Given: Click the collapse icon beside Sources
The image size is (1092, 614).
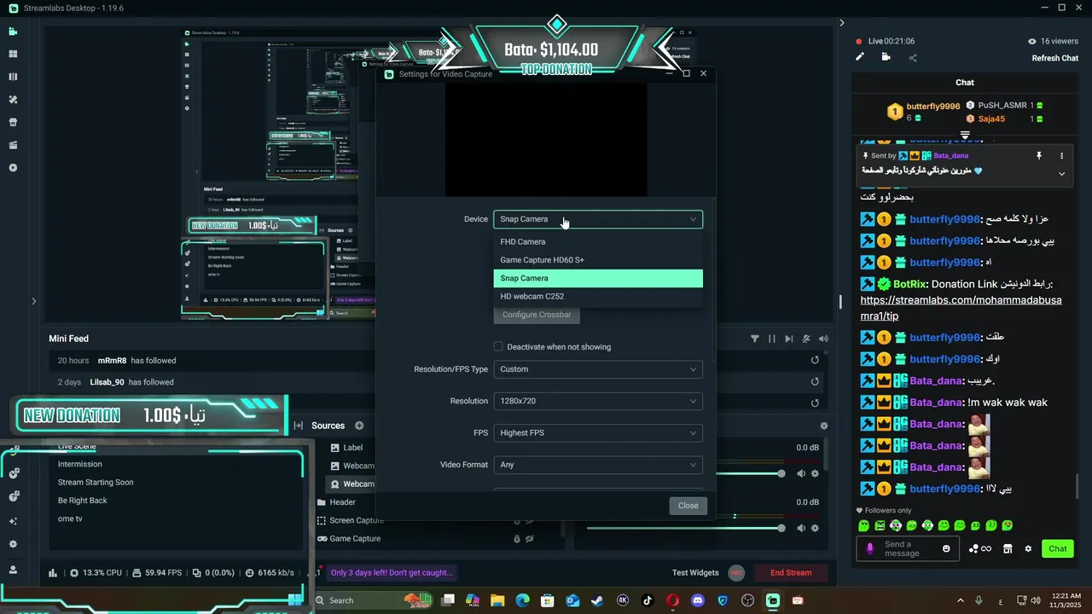Looking at the screenshot, I should [x=299, y=426].
